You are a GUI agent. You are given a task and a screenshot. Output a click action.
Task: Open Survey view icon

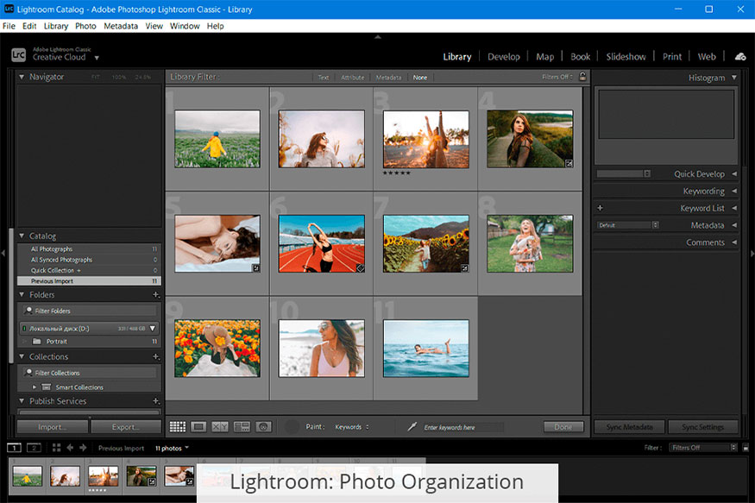coord(242,426)
